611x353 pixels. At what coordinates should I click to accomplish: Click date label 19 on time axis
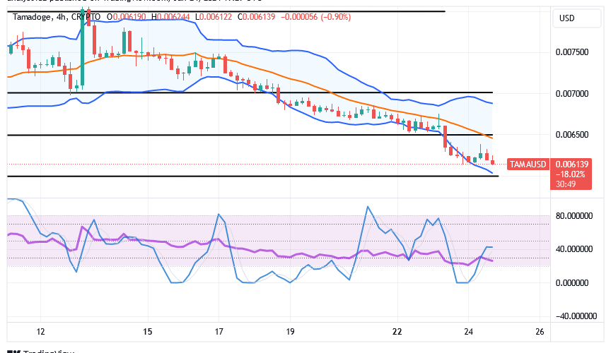click(291, 332)
